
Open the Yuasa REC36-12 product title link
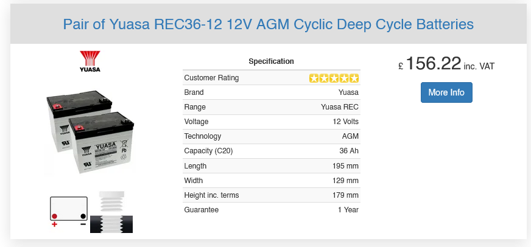(x=268, y=25)
